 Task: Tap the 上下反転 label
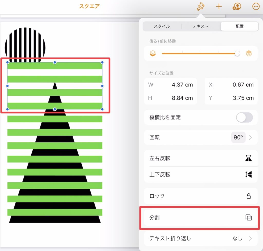160,175
